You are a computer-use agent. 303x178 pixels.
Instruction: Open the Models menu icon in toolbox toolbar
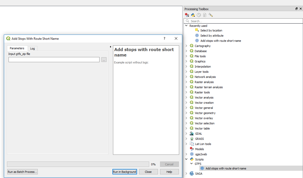point(187,15)
